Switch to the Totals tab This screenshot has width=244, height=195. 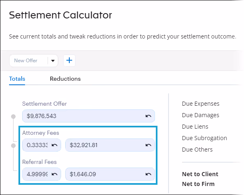tap(17, 79)
